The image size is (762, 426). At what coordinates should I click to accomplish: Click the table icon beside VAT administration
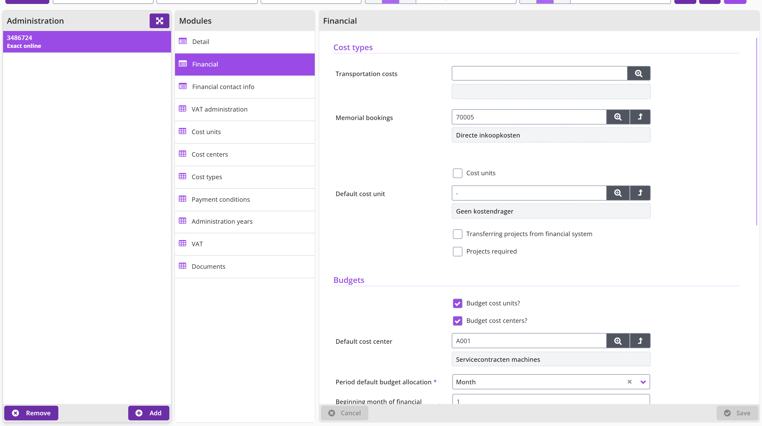[183, 109]
